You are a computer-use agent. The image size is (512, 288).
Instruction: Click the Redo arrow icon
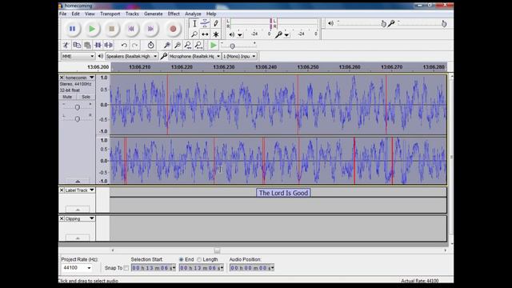click(x=134, y=45)
